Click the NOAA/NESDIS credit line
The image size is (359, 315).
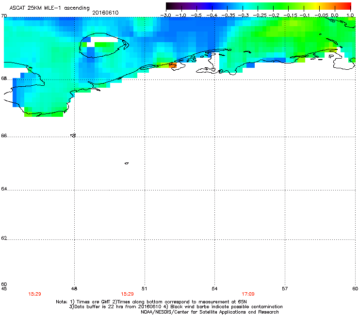tap(210, 312)
